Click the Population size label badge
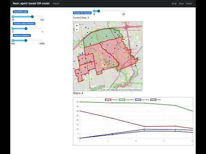The width and height of the screenshot is (206, 154). (x=20, y=12)
